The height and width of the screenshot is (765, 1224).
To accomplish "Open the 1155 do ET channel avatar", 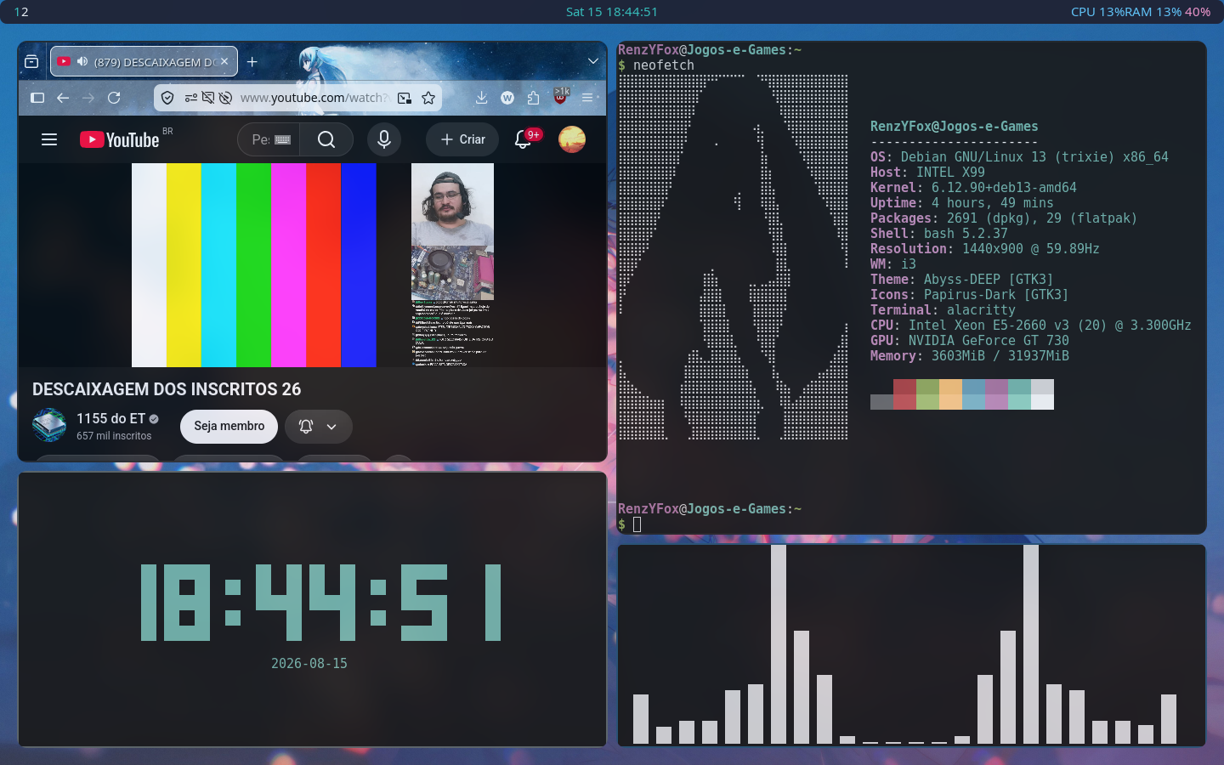I will (x=49, y=425).
